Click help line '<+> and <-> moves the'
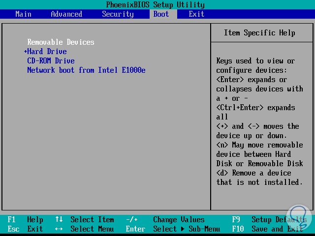 257,126
